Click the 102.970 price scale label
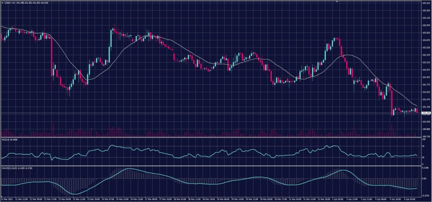This screenshot has width=432, height=202. click(x=426, y=25)
